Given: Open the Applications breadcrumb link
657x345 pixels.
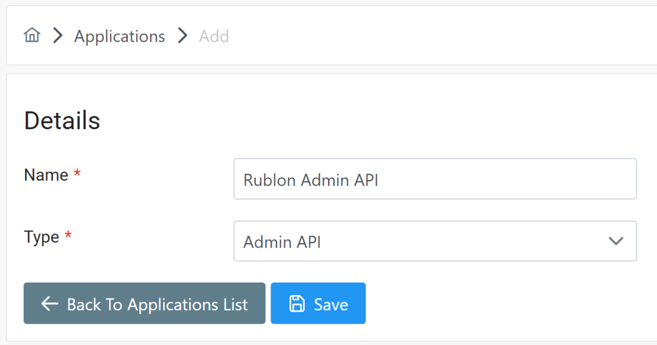Looking at the screenshot, I should coord(119,36).
